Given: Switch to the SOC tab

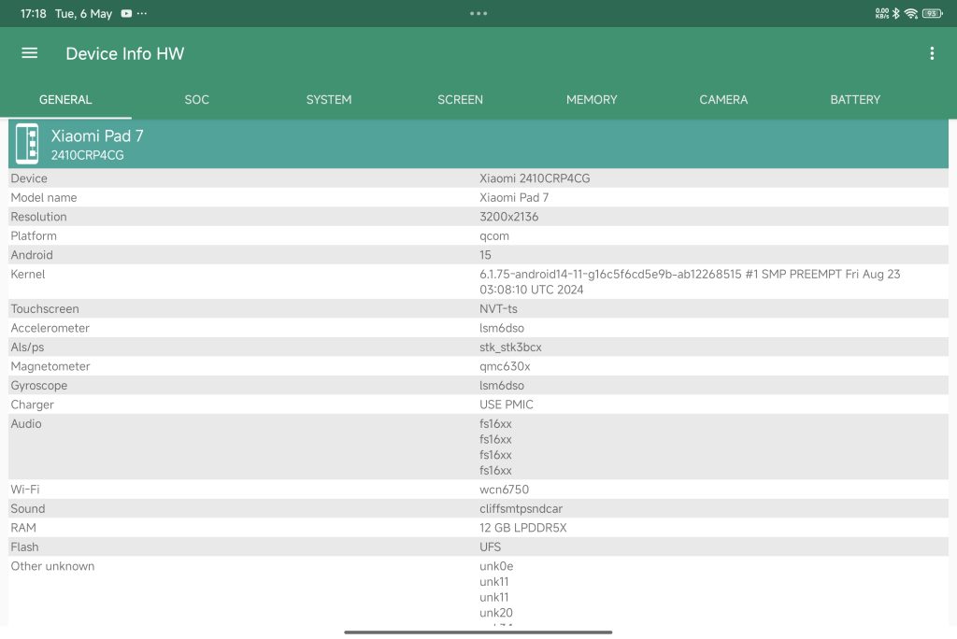Looking at the screenshot, I should click(x=196, y=99).
